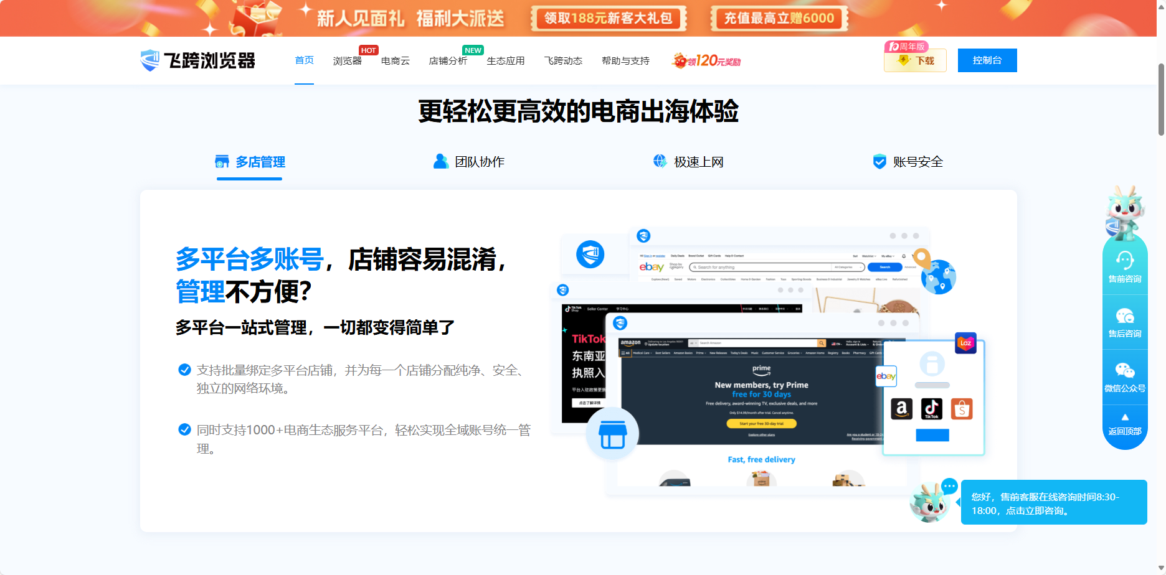Open the 店铺分析 menu item
Image resolution: width=1166 pixels, height=575 pixels.
[448, 61]
